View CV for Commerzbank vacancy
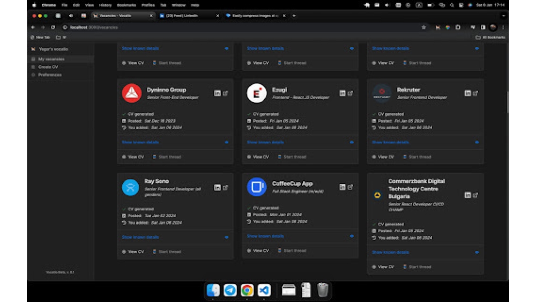This screenshot has width=536, height=302. tap(383, 267)
